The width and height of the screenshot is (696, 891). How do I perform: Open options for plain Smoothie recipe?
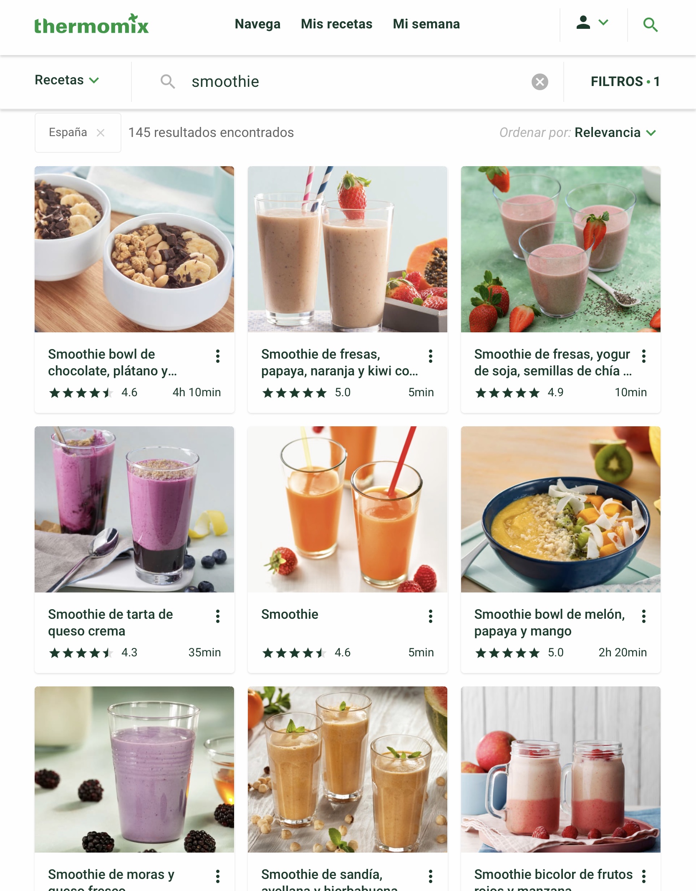click(x=430, y=616)
